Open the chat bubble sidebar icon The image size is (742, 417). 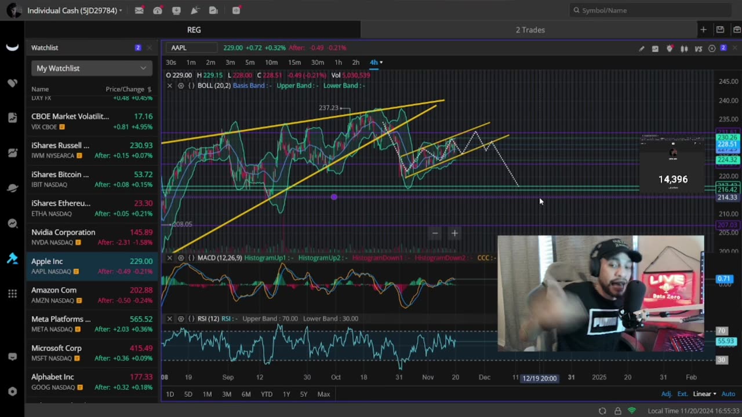point(12,357)
